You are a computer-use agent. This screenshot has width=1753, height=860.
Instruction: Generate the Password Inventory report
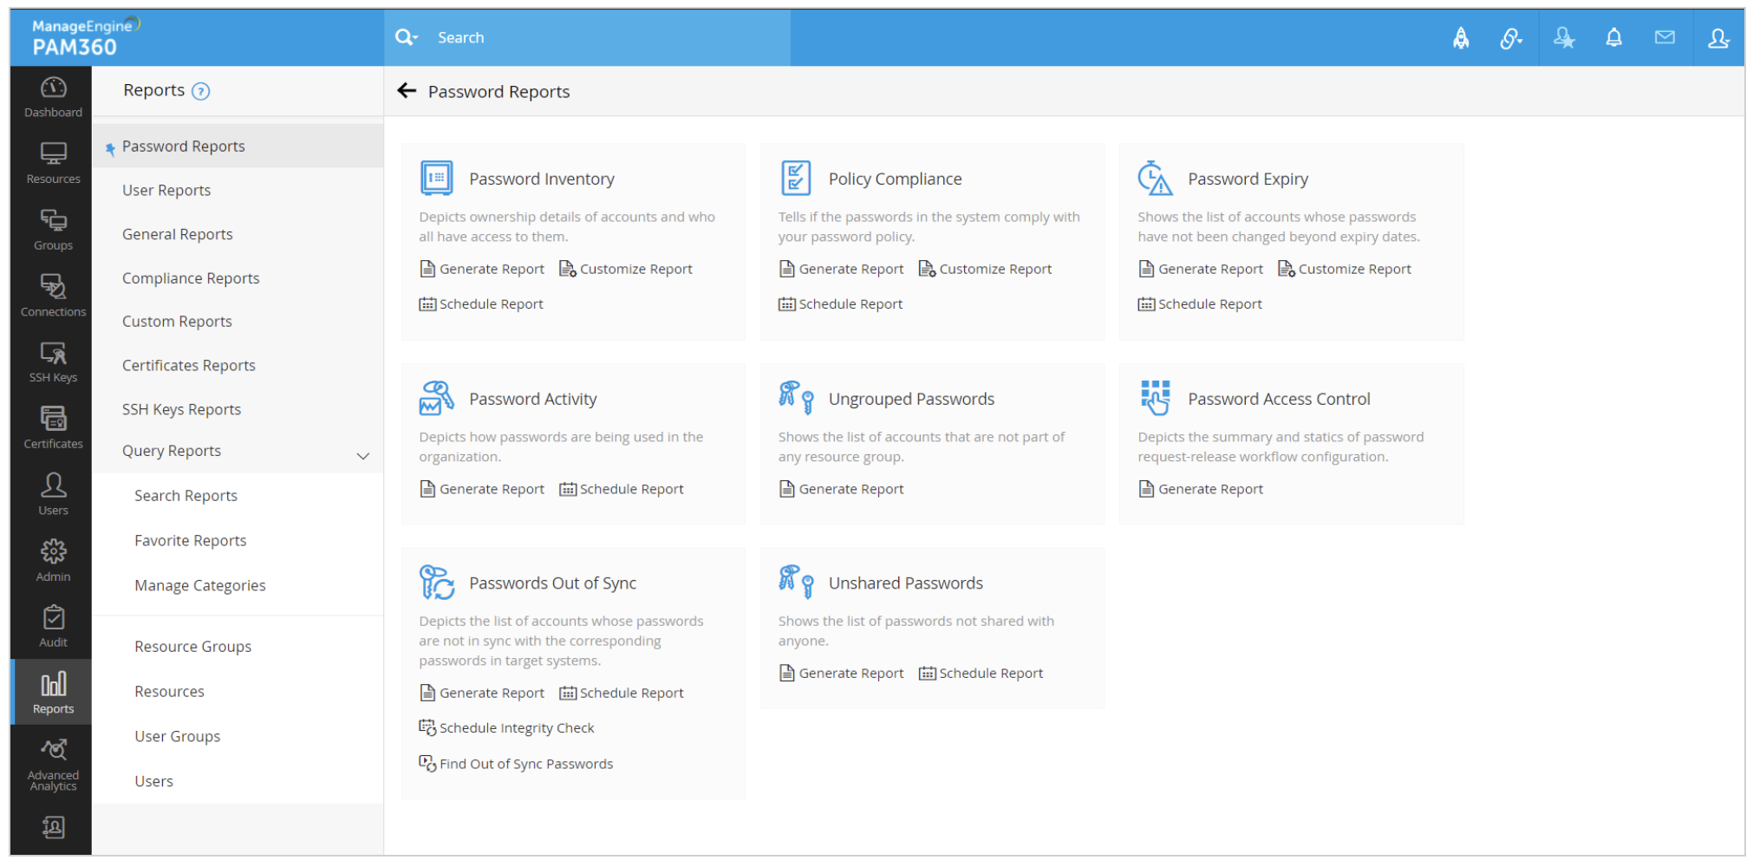click(x=492, y=269)
